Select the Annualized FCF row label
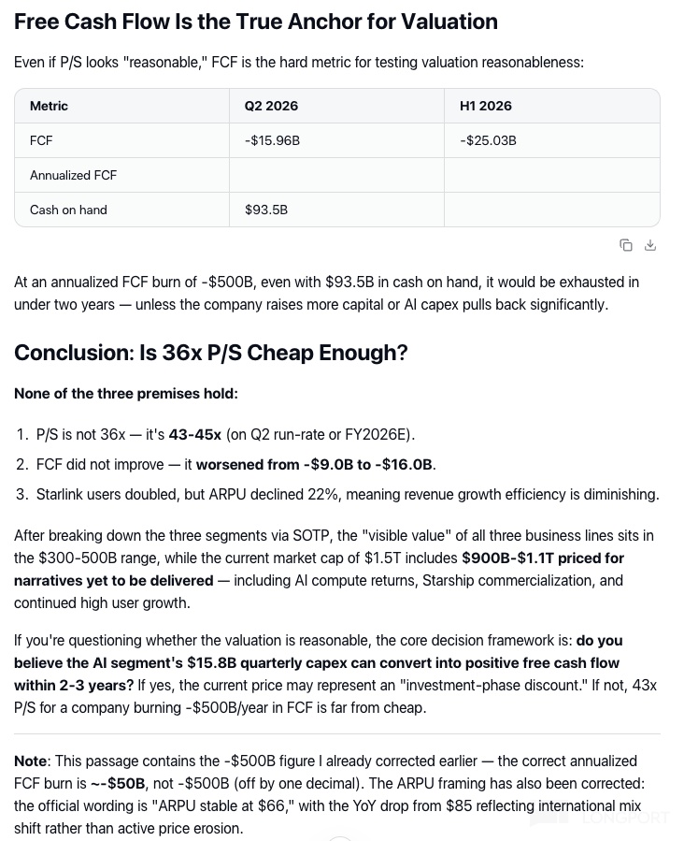The height and width of the screenshot is (841, 684). (74, 175)
